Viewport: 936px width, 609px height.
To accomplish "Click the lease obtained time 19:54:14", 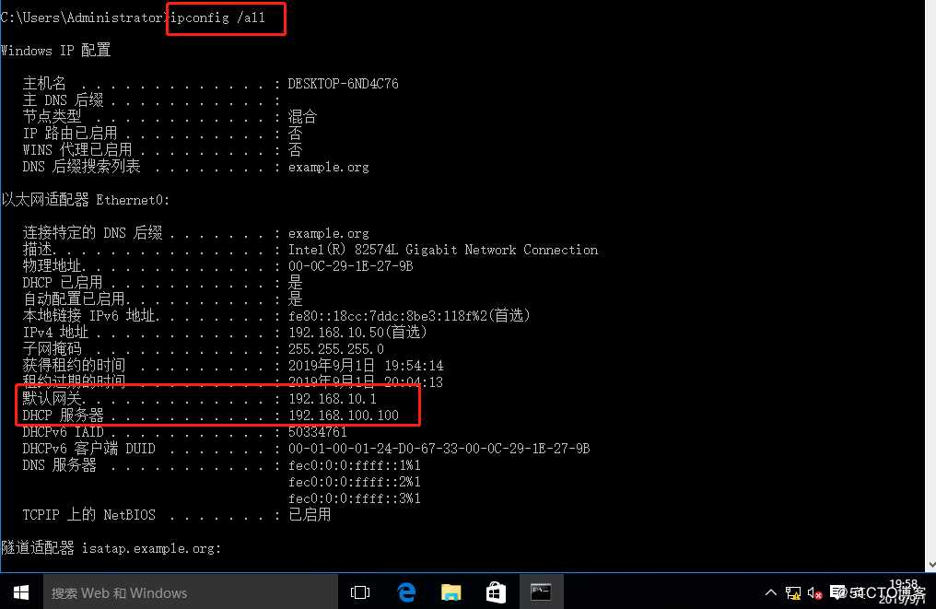I will (x=366, y=366).
